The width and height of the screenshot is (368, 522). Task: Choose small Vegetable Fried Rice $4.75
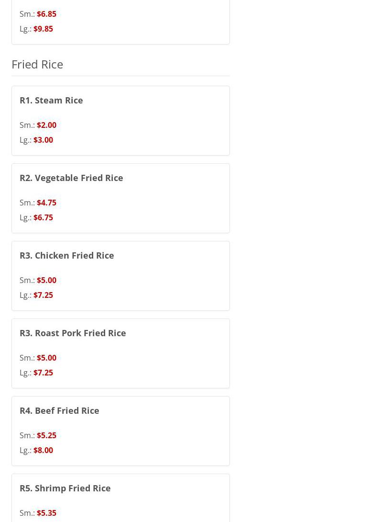click(x=46, y=203)
